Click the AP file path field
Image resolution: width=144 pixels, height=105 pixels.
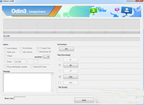pyautogui.click(x=110, y=65)
